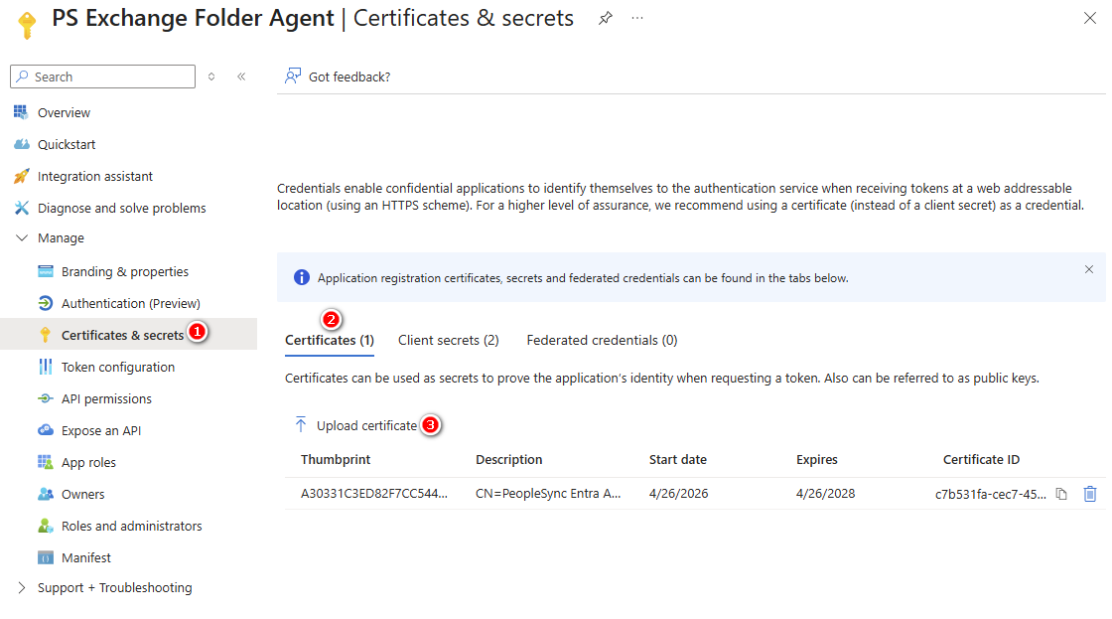The image size is (1112, 619).
Task: Click the Thumbprint column header
Action: tap(336, 460)
